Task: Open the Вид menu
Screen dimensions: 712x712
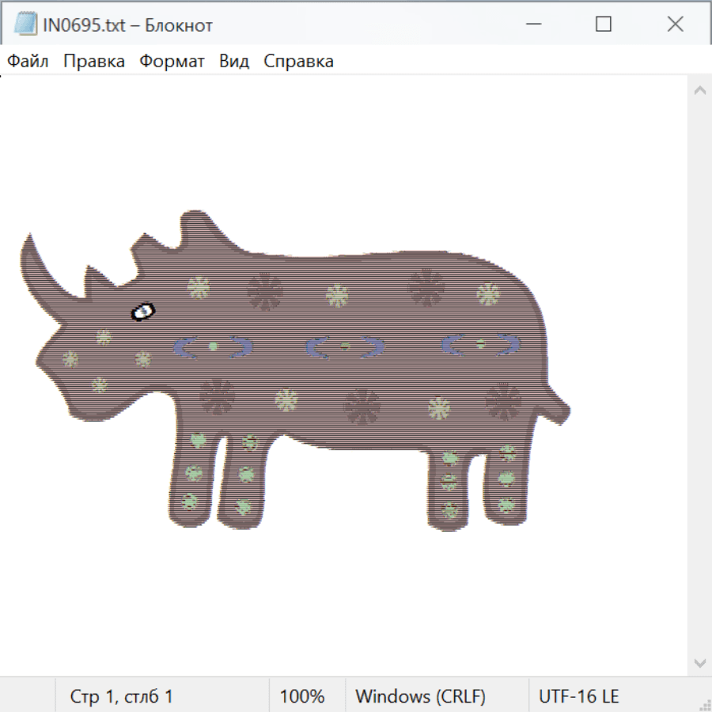Action: (x=233, y=62)
